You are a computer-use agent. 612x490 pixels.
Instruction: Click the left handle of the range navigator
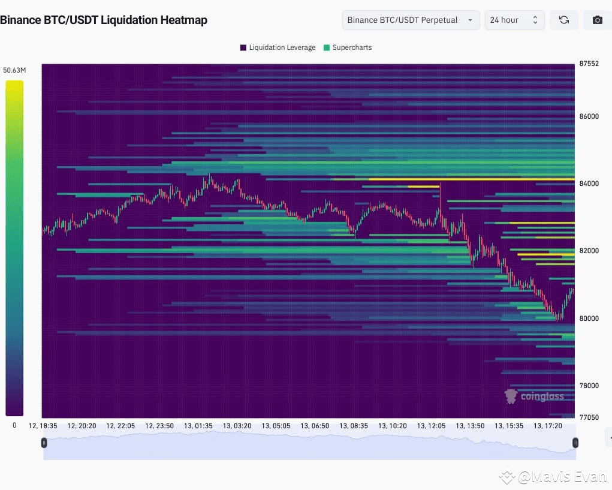point(44,443)
